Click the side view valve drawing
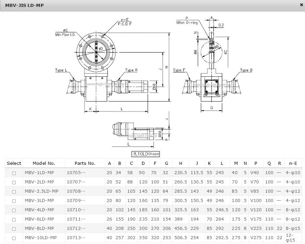Screen dimensions: 305x244 [211, 69]
